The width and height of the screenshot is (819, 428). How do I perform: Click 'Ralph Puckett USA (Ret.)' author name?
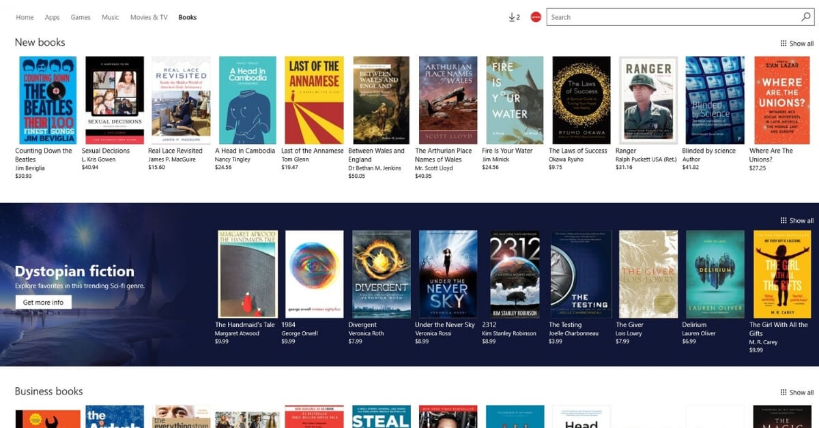tap(646, 159)
